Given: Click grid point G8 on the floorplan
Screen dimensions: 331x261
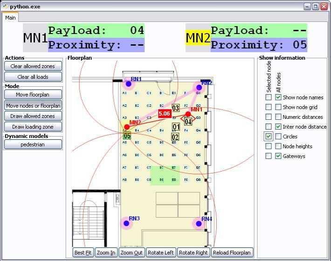Looking at the screenshot, I should pyautogui.click(x=198, y=180).
